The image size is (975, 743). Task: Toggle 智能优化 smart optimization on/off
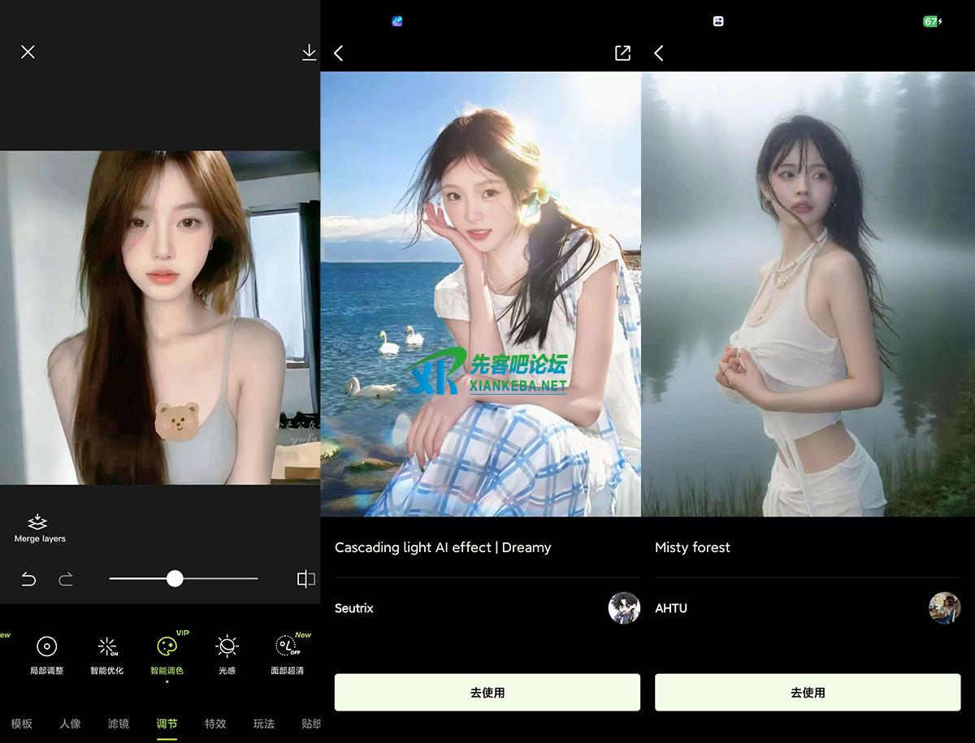[x=107, y=647]
